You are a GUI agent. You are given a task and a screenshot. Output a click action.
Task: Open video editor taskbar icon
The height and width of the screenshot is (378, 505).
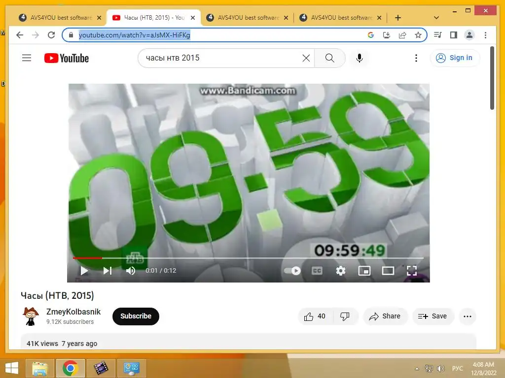point(101,368)
